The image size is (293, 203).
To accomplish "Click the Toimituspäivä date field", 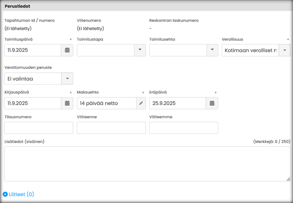I will pos(33,50).
